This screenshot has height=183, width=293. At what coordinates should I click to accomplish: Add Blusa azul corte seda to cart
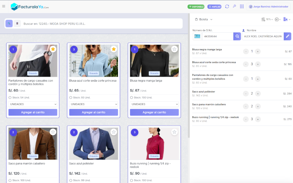click(93, 112)
